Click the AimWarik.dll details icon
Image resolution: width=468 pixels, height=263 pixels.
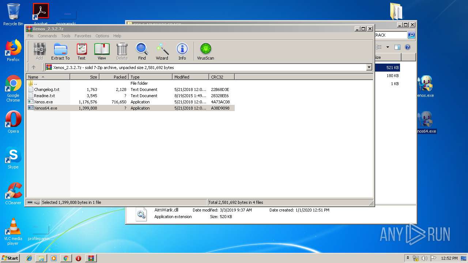(141, 214)
